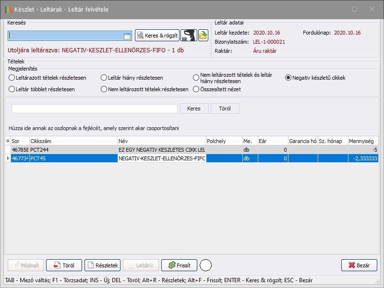Sort by Cikkszám column header
The image size is (384, 288).
(x=73, y=141)
